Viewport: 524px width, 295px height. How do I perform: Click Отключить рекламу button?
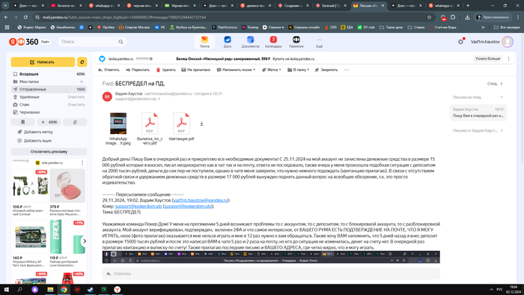click(x=49, y=151)
